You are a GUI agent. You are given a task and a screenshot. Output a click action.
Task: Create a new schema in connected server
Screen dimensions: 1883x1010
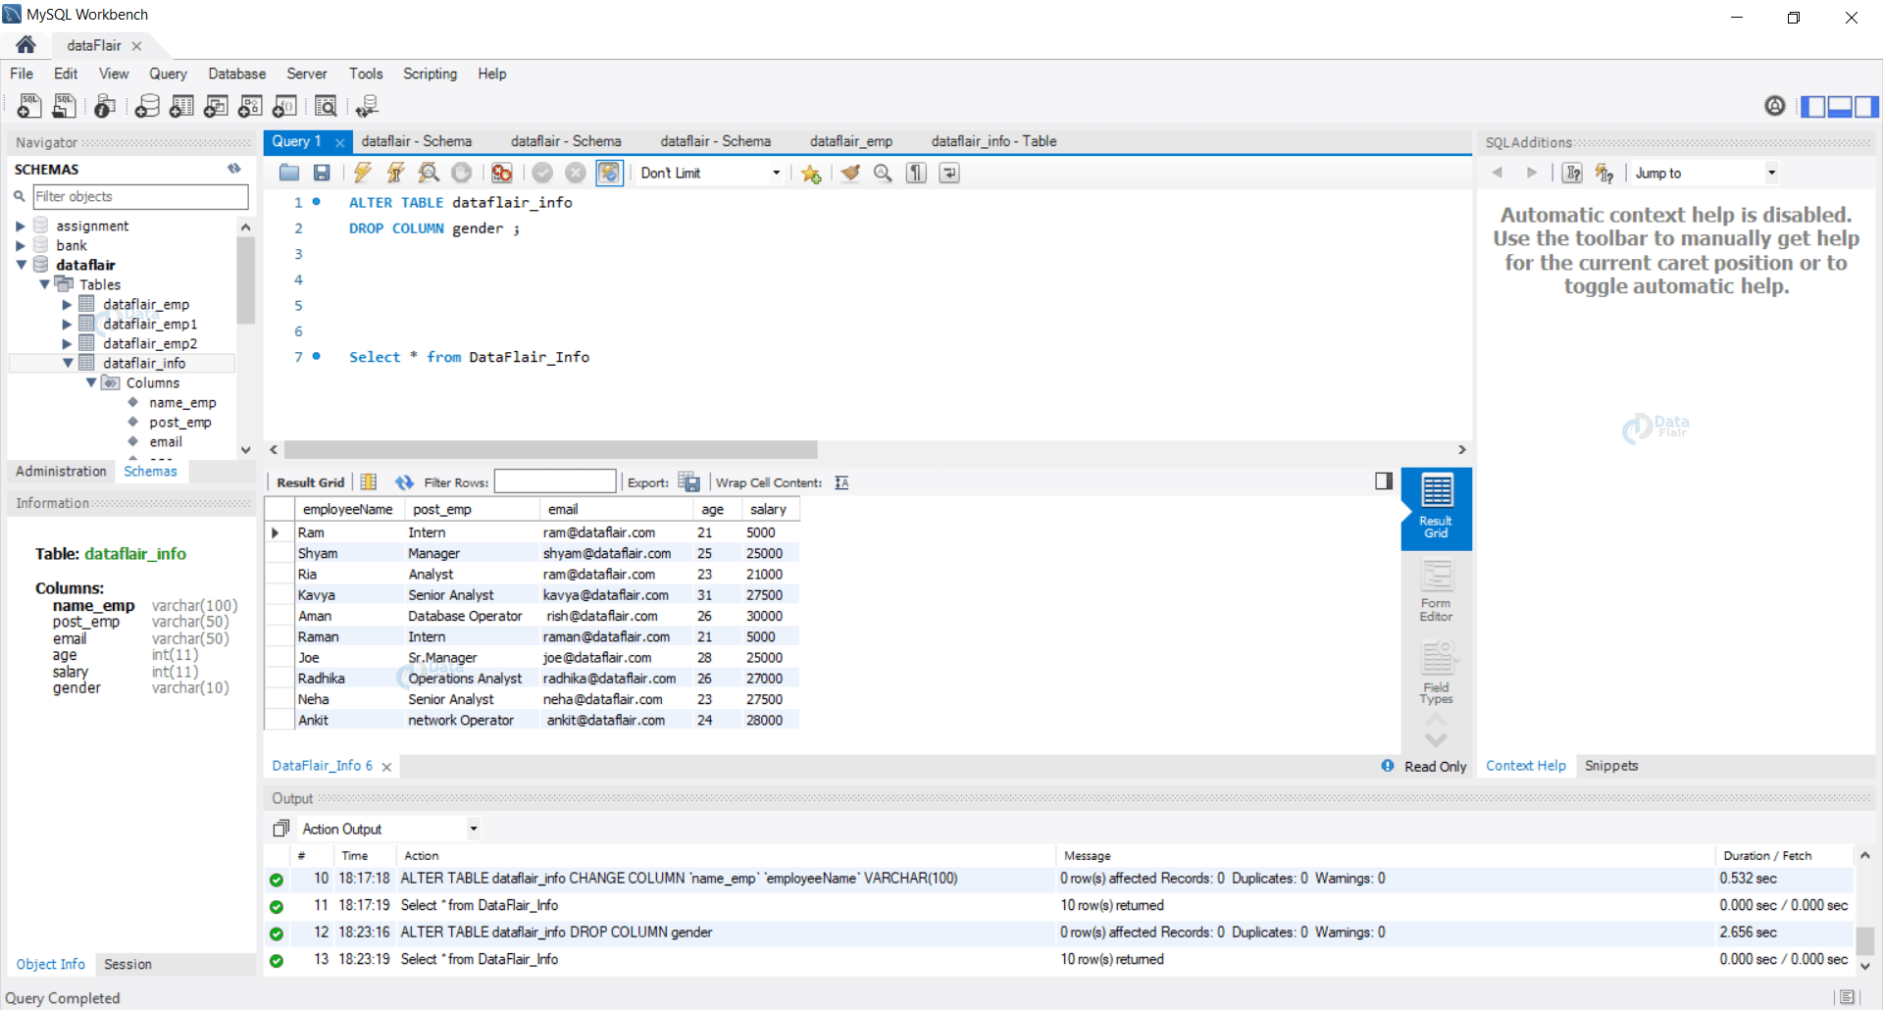point(147,106)
